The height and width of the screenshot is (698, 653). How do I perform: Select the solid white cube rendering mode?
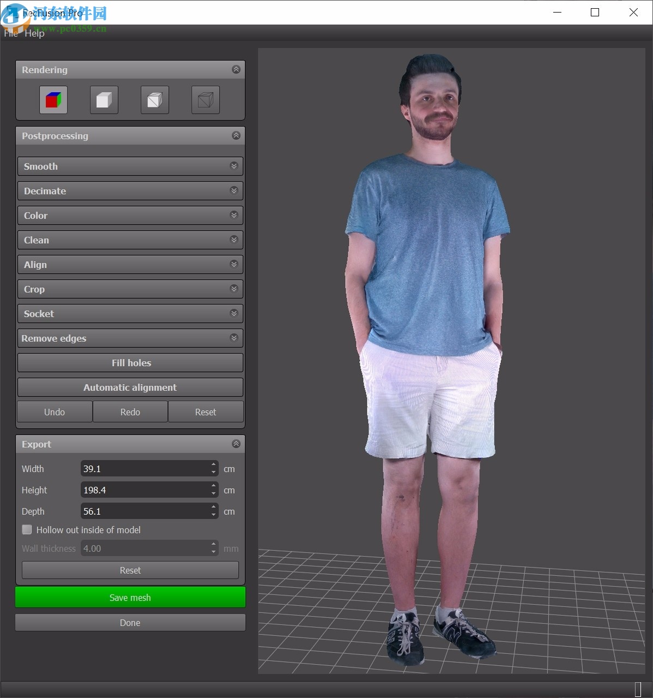(104, 100)
